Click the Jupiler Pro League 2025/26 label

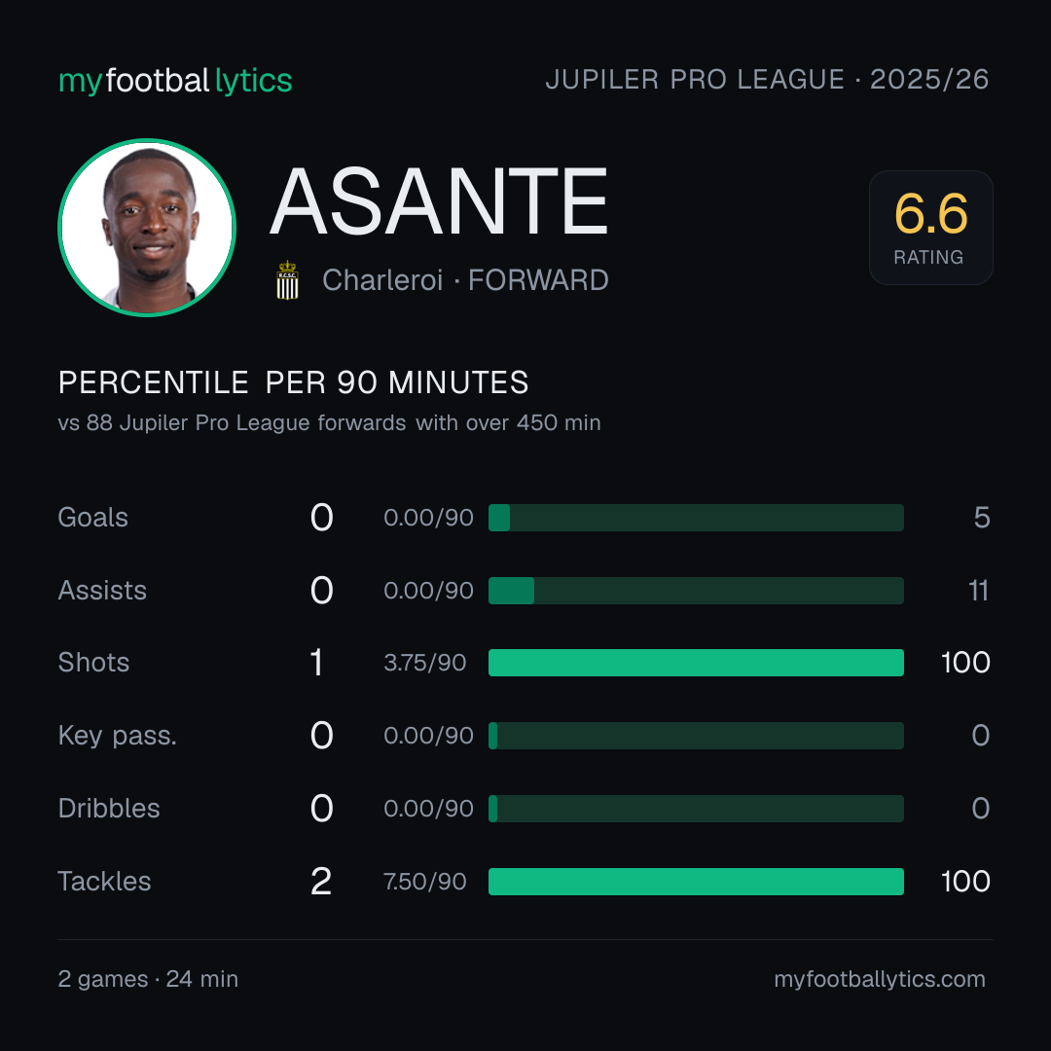767,80
